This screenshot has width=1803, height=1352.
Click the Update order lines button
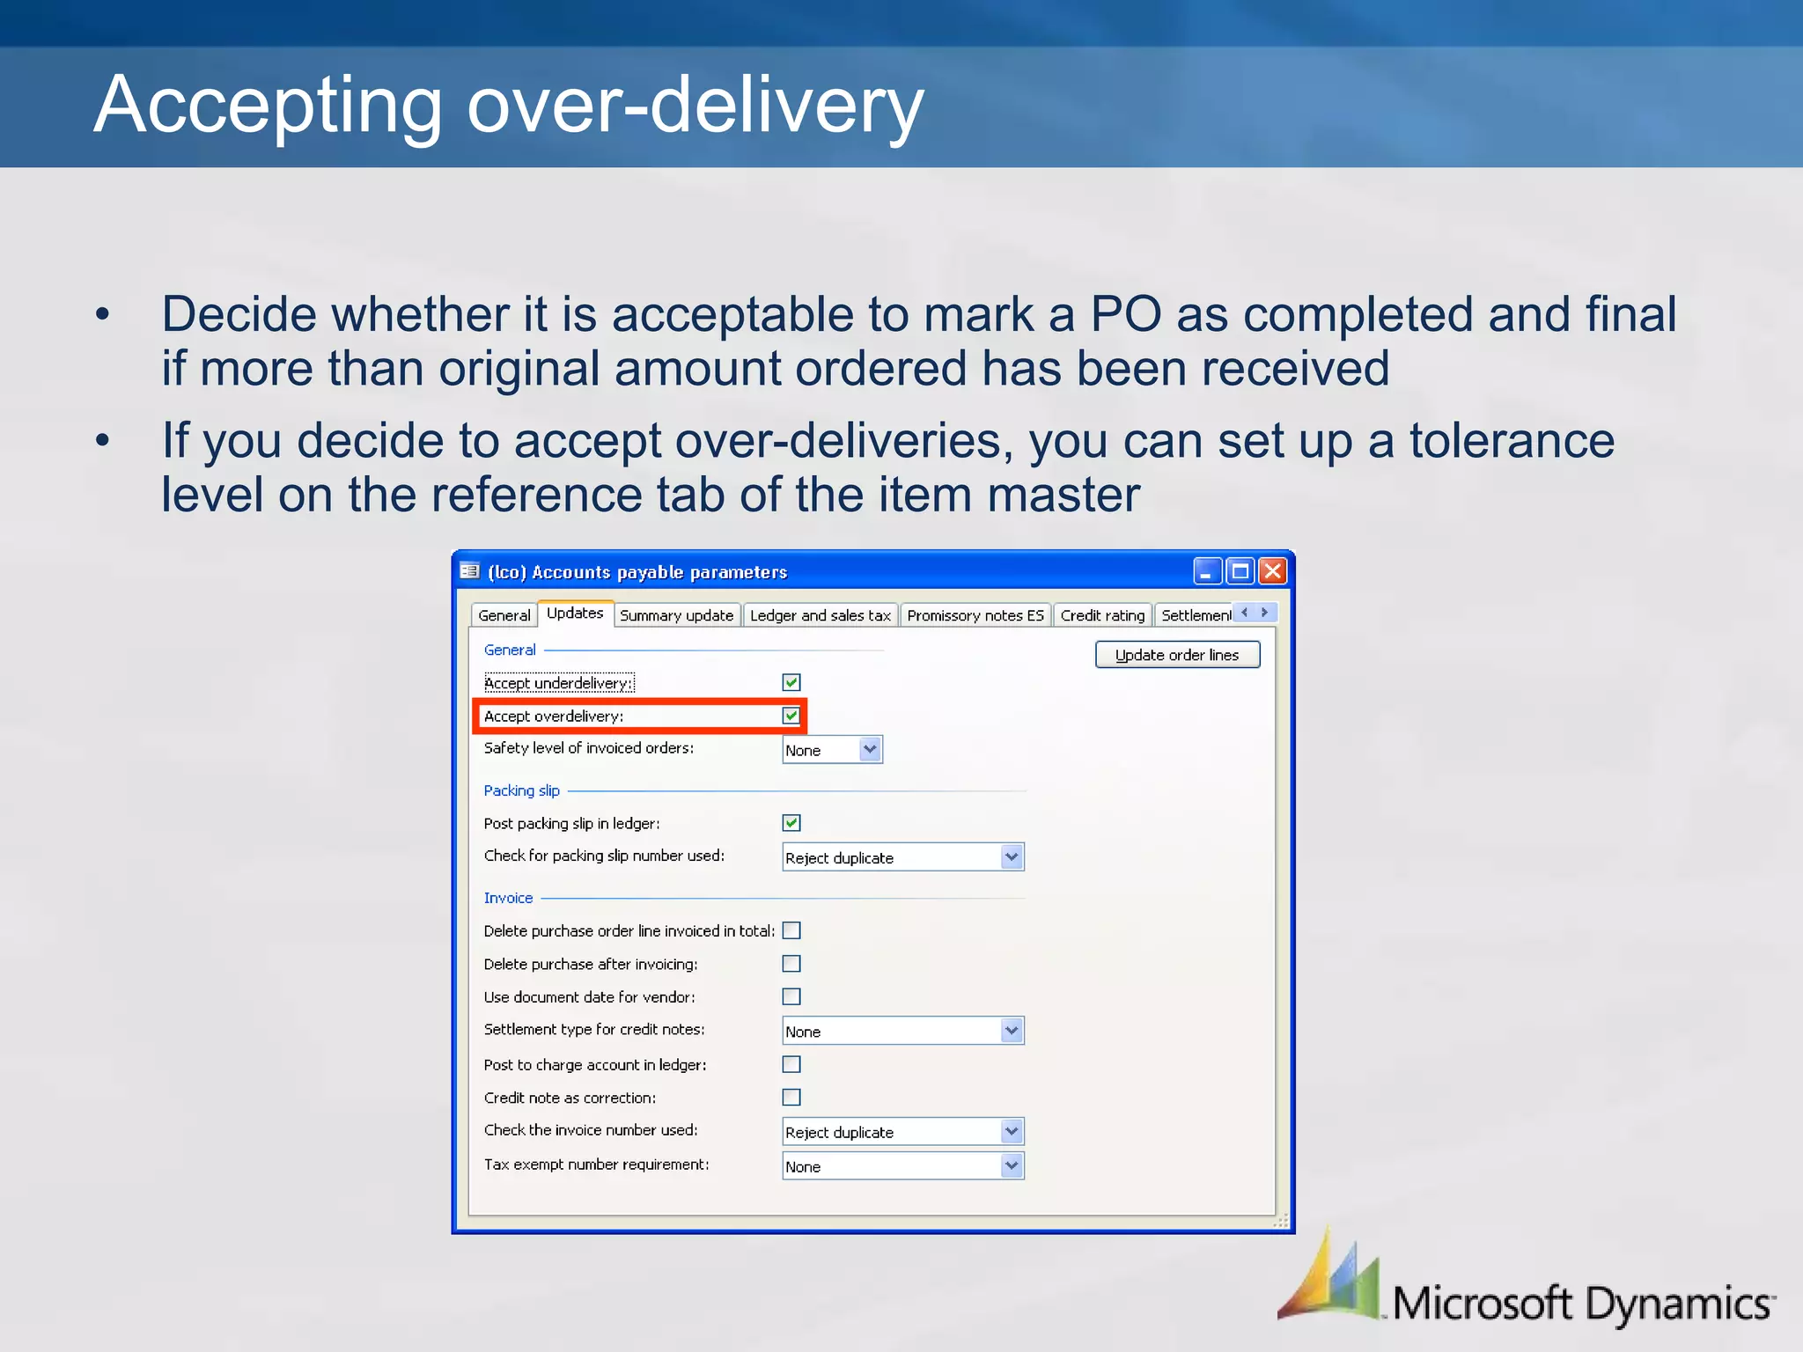pyautogui.click(x=1177, y=655)
